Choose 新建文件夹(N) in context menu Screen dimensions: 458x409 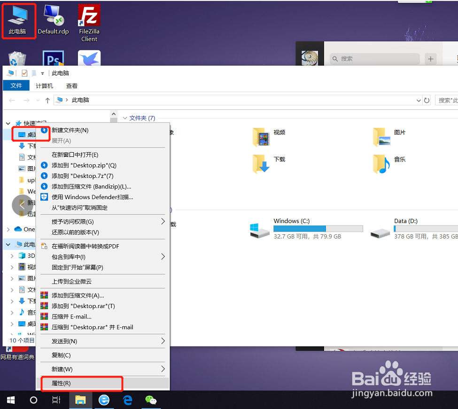pos(102,130)
